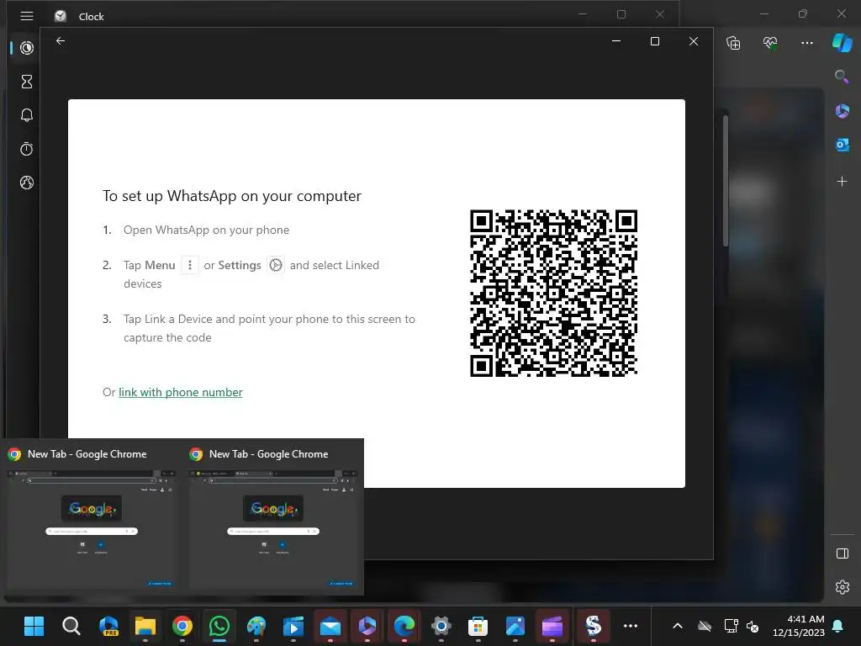This screenshot has height=646, width=861.
Task: Maximize the WhatsApp window
Action: click(x=654, y=41)
